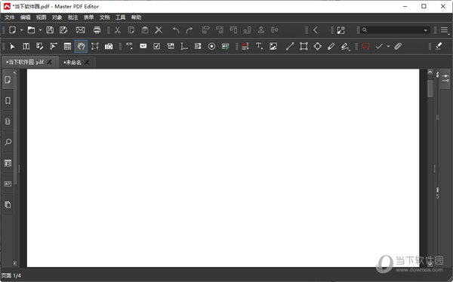The width and height of the screenshot is (453, 282).
Task: Click the Align right objects icon
Action: pos(220,30)
